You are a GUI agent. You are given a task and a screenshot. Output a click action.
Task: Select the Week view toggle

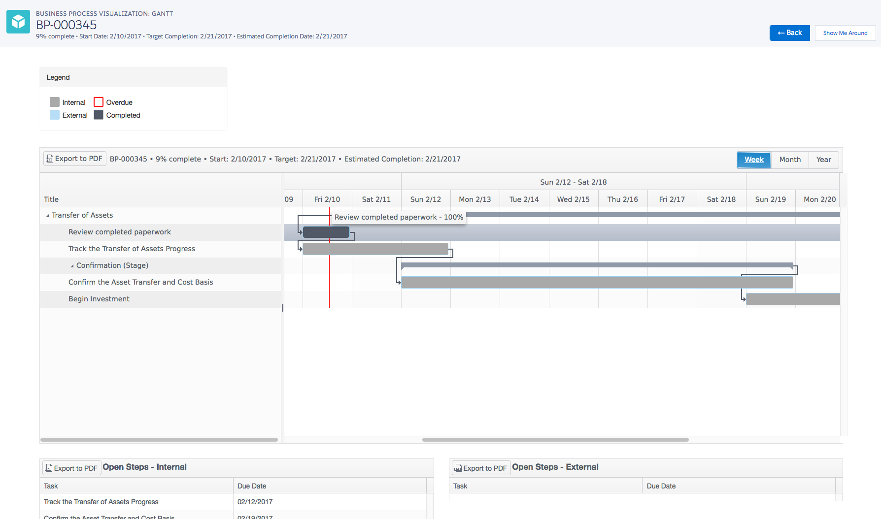(754, 160)
